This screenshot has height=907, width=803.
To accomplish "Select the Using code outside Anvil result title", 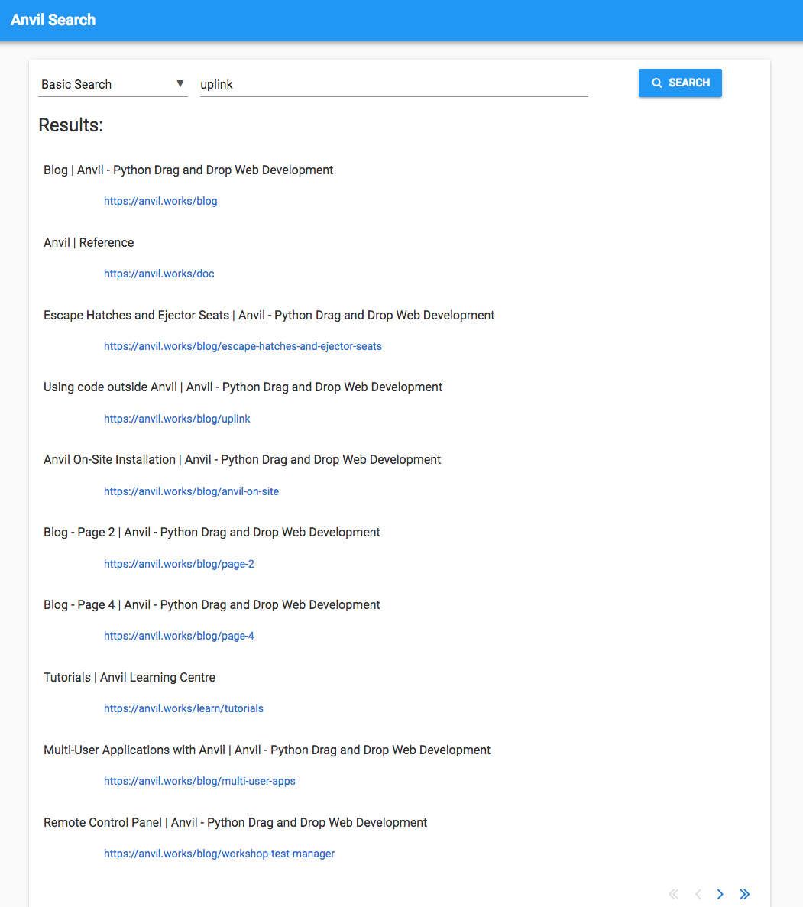I will point(243,387).
